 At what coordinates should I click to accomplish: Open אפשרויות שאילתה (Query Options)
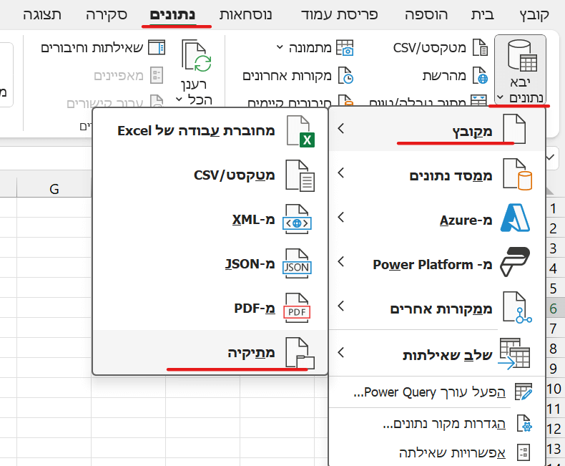[x=437, y=452]
